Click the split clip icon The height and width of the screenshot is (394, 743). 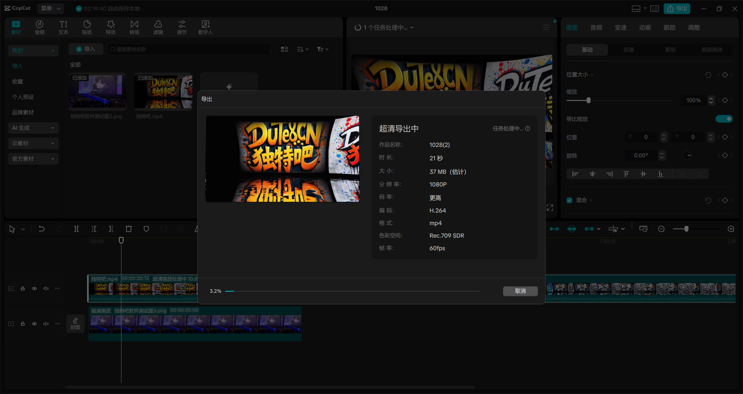click(76, 229)
